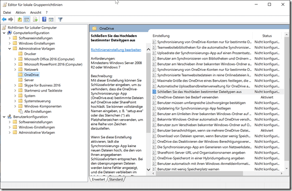Click the Computerkonfiguration node icon

point(9,33)
